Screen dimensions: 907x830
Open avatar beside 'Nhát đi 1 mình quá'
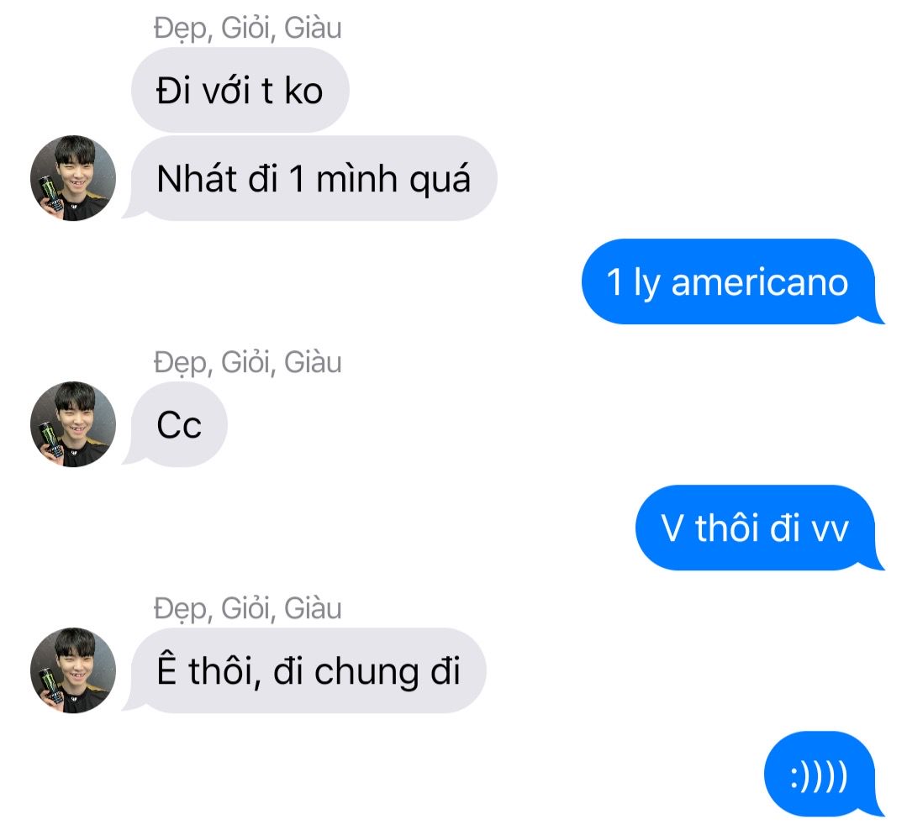[73, 178]
